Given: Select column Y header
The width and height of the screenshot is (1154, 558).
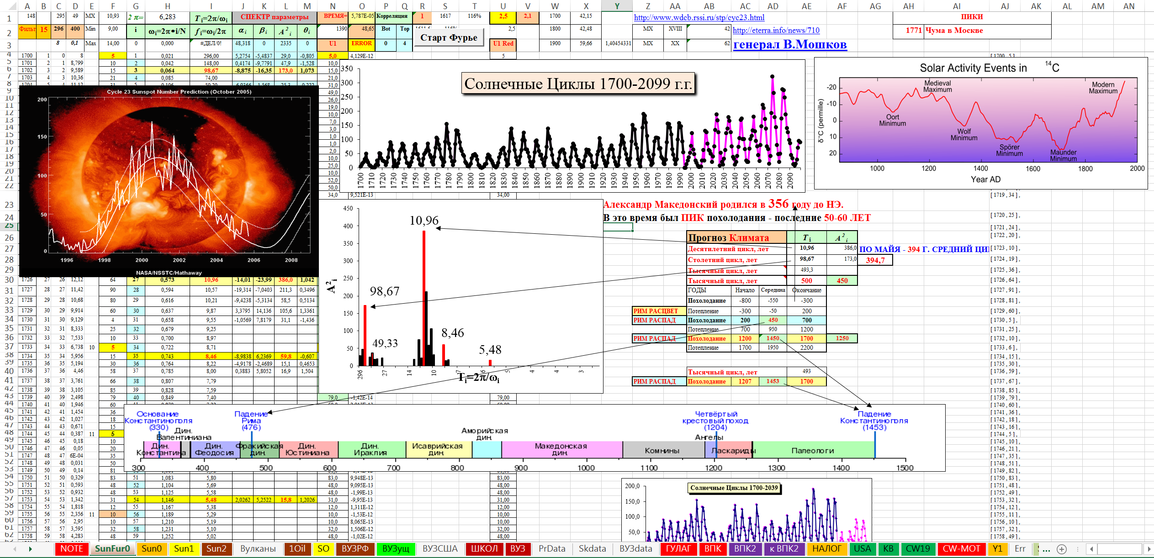Looking at the screenshot, I should click(x=617, y=6).
